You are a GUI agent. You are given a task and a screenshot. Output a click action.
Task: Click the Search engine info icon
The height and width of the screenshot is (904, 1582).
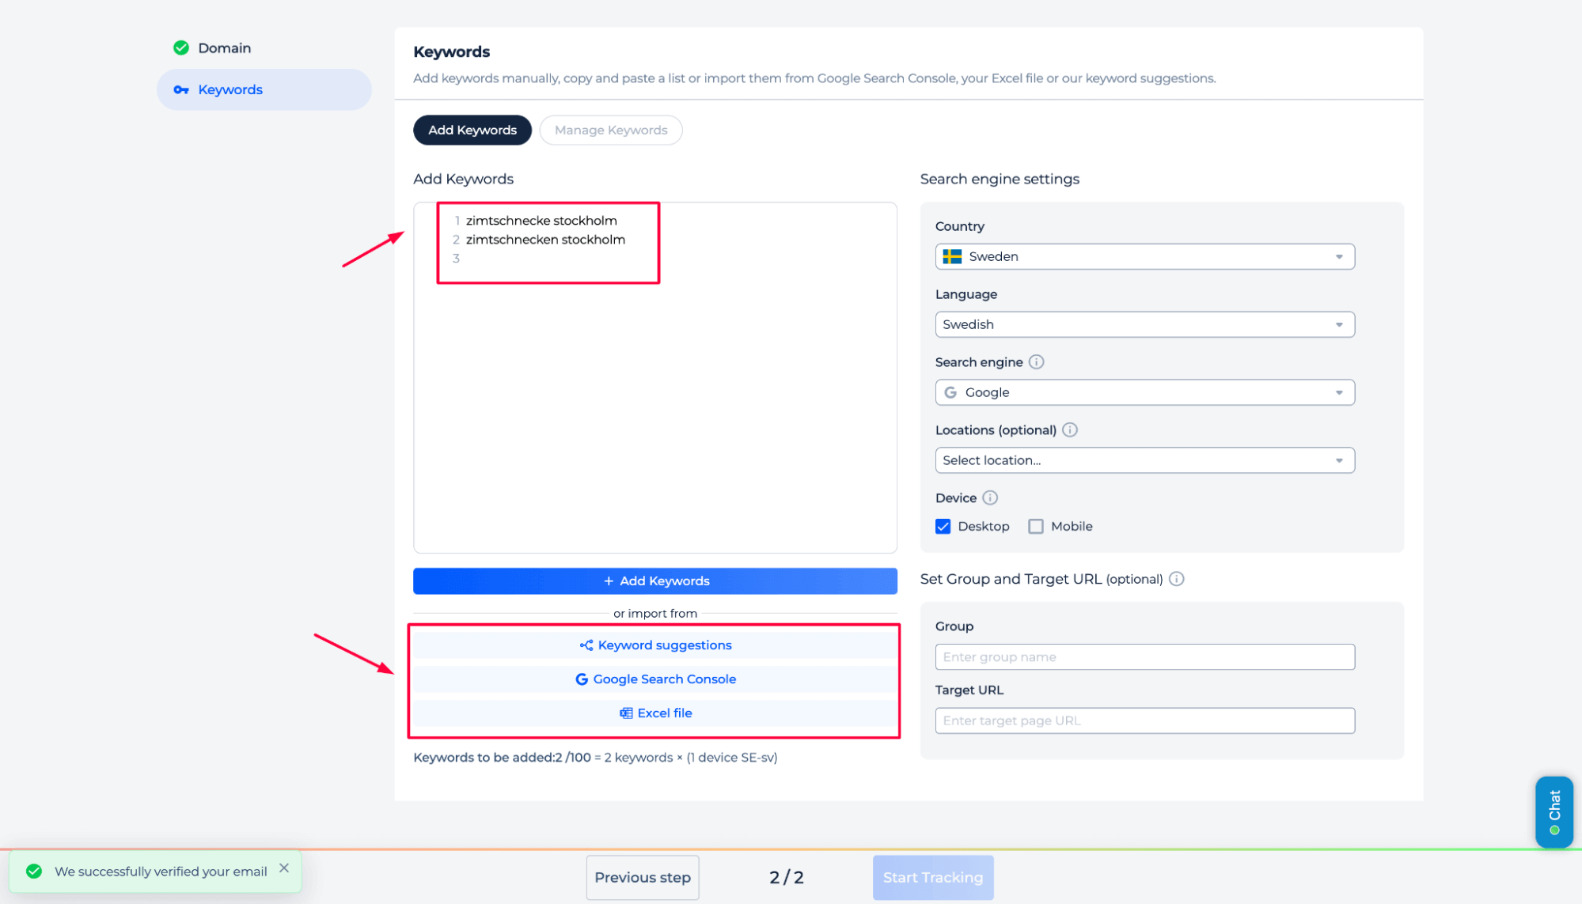click(1036, 362)
